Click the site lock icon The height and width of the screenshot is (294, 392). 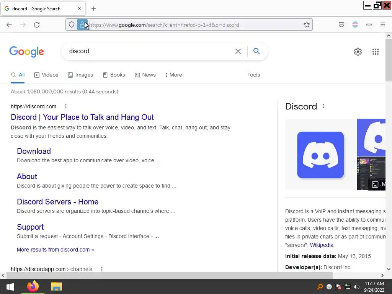click(x=82, y=24)
